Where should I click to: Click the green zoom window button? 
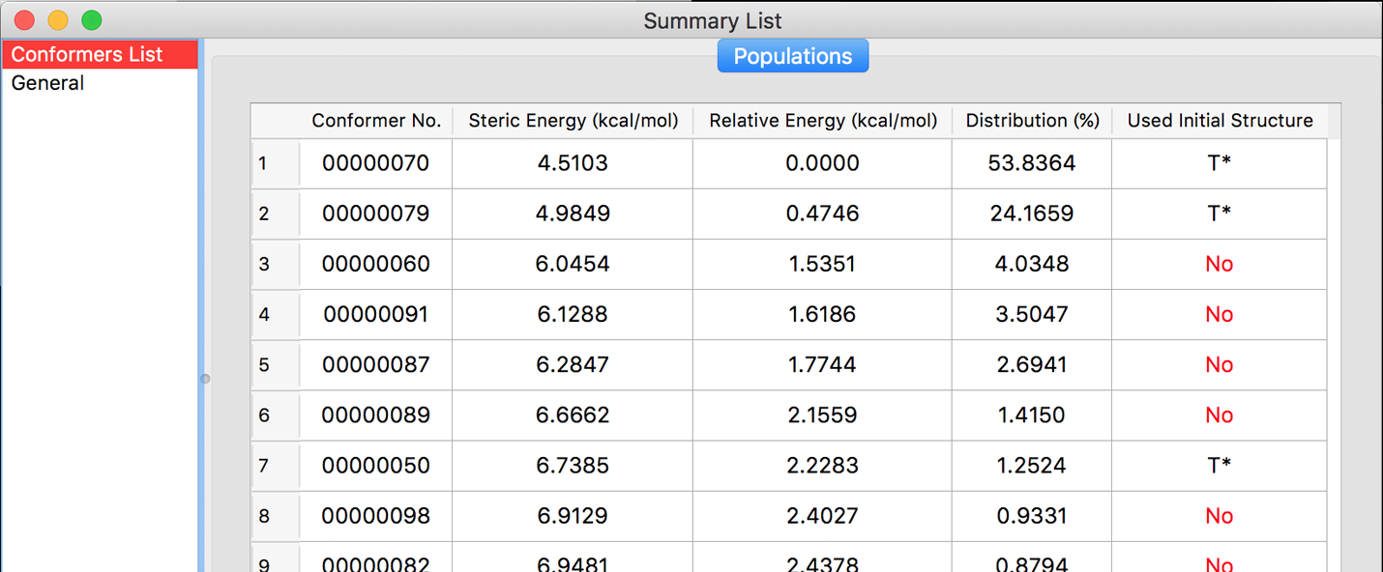pos(91,20)
